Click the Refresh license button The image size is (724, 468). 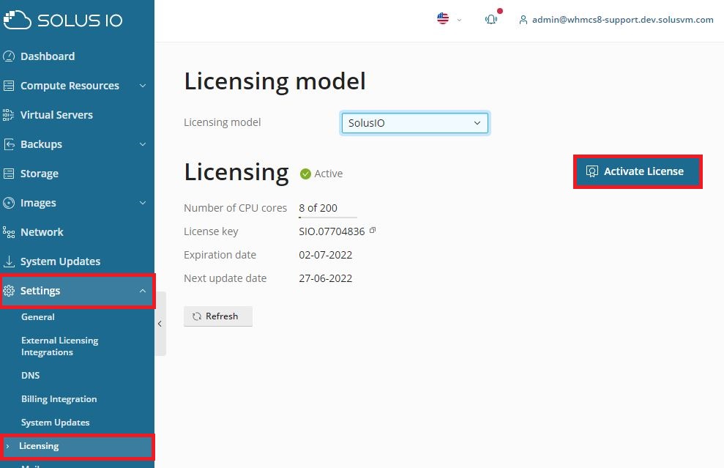217,316
